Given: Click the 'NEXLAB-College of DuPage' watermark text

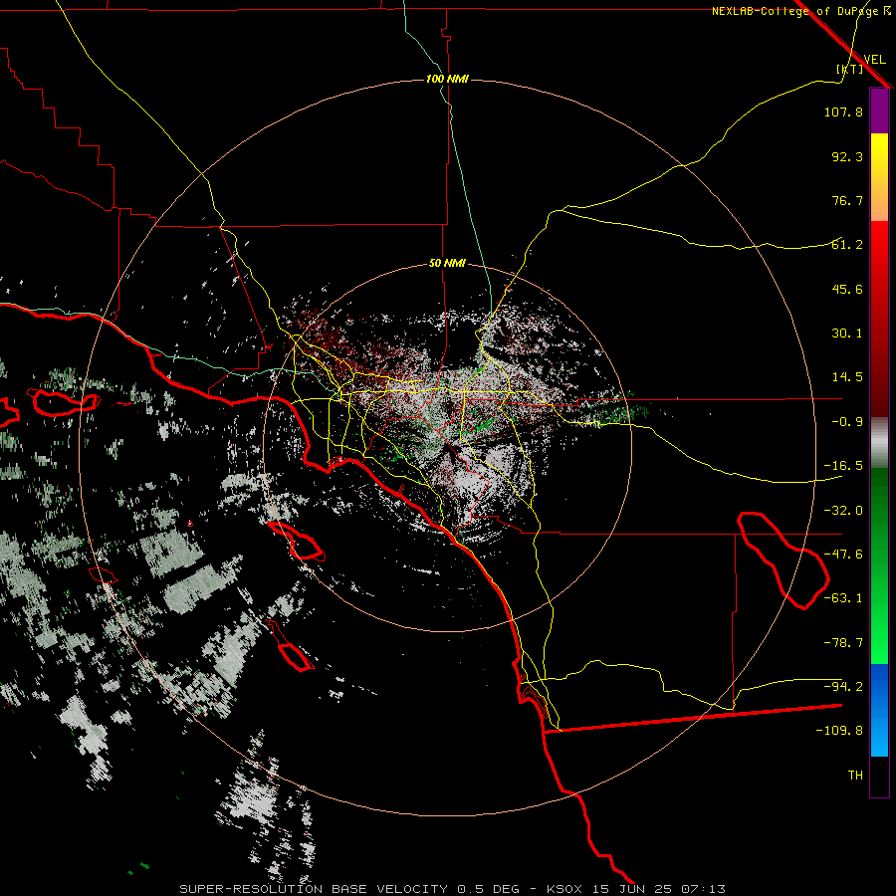Looking at the screenshot, I should pos(796,11).
